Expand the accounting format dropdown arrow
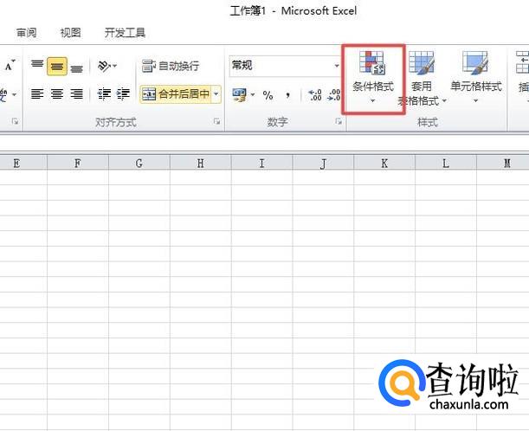The width and height of the screenshot is (529, 431). (253, 94)
